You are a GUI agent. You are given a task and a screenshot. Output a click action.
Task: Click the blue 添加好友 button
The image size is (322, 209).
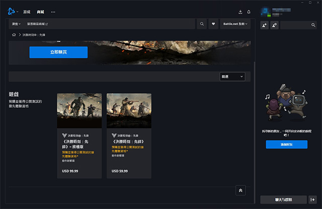coord(286,145)
